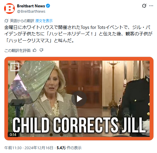157x153 pixels.
Task: Play the video with center play button
Action: pos(79,99)
